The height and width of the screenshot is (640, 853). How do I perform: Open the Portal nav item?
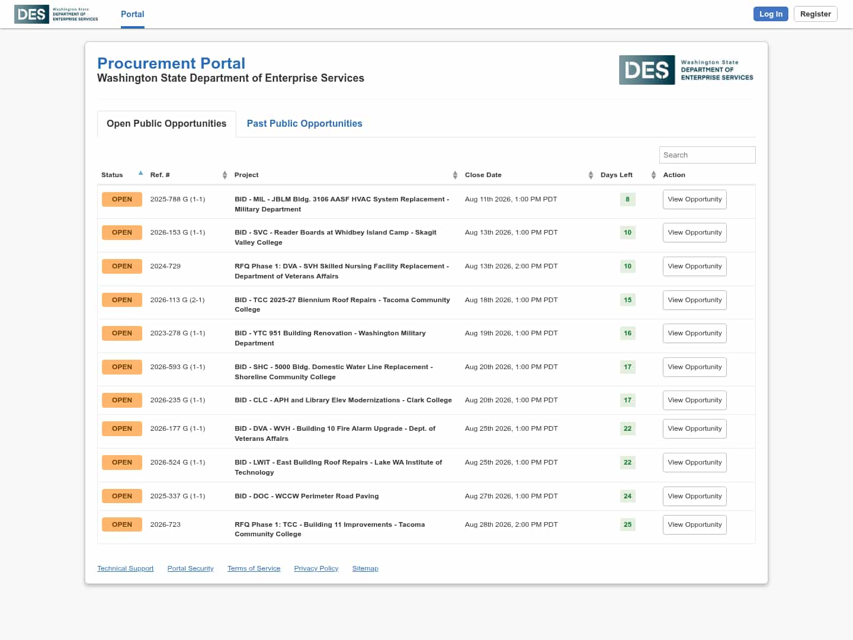(x=133, y=14)
